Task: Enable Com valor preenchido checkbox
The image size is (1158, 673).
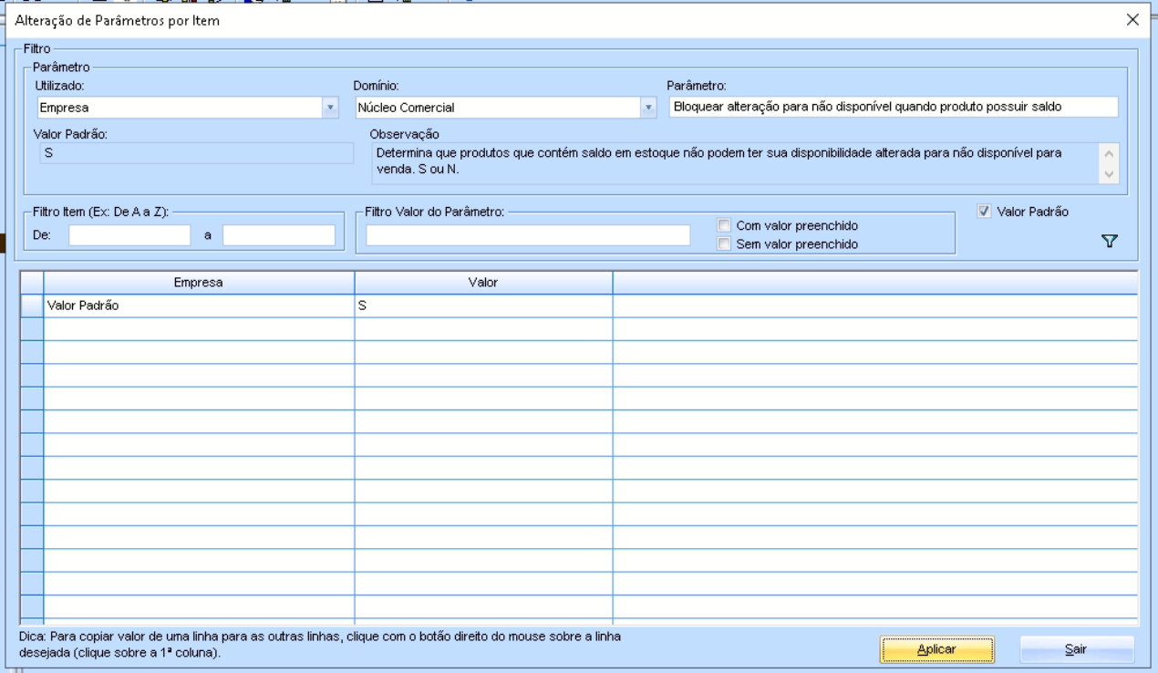Action: pos(724,225)
